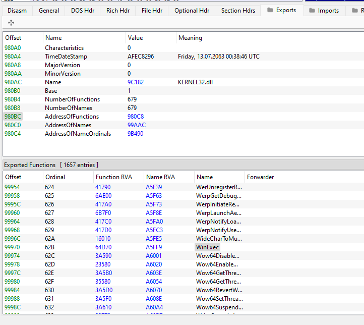
Task: Select the Wow64RevertW... export name
Action: [219, 290]
